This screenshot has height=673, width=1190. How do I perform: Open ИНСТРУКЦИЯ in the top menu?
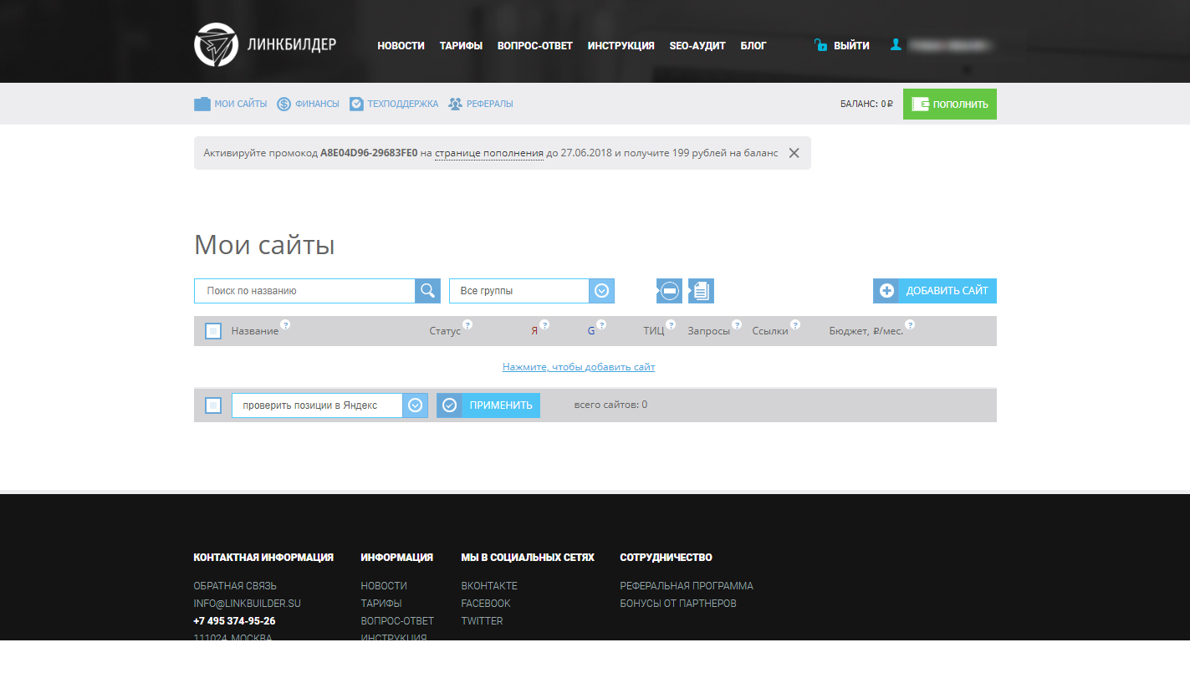click(621, 46)
